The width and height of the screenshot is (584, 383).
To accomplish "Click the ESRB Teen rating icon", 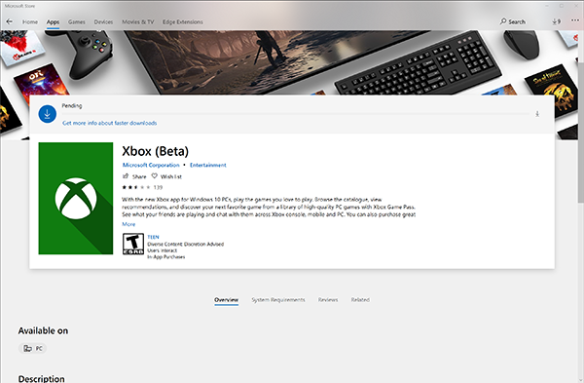I will (x=133, y=245).
